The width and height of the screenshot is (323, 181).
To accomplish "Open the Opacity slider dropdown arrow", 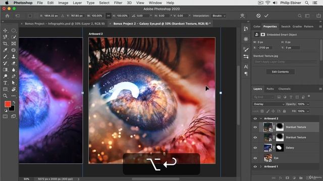I will tap(308, 104).
